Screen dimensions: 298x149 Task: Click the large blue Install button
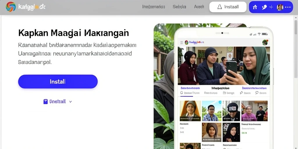click(x=58, y=81)
